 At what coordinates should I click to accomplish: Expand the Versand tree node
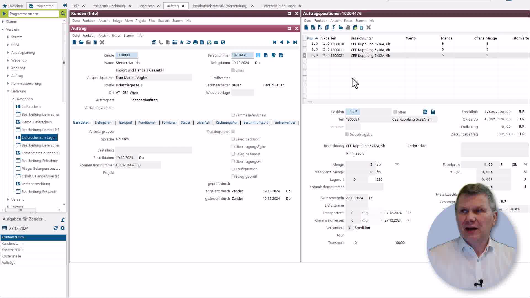tap(8, 199)
